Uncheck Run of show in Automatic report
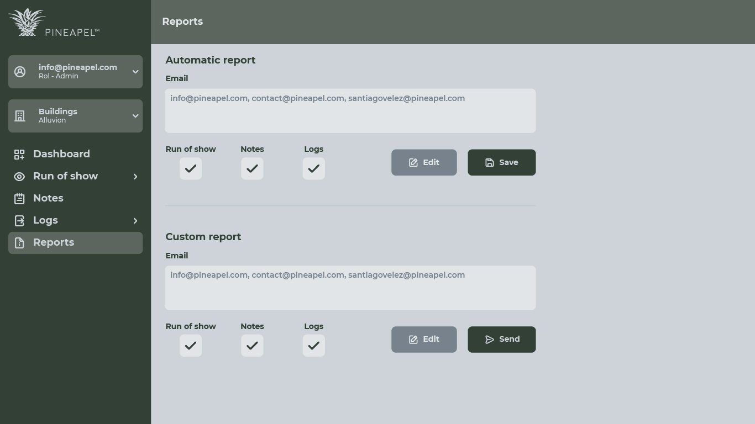Viewport: 755px width, 424px height. tap(191, 168)
